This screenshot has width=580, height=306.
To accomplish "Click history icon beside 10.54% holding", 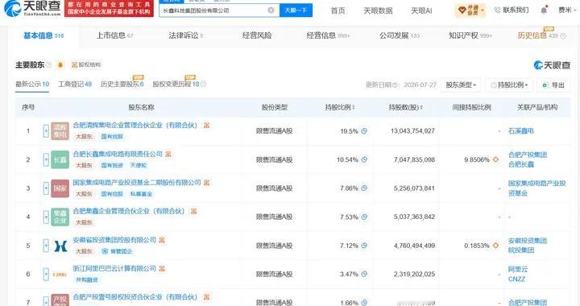I will tap(364, 159).
